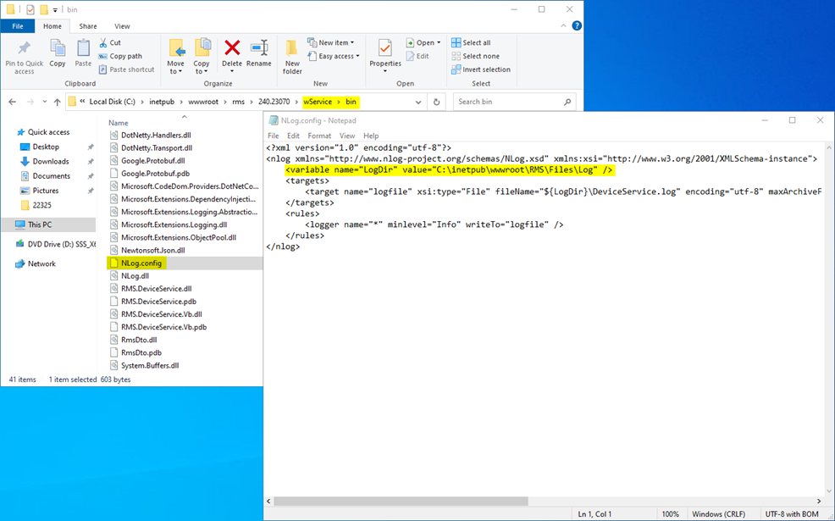The height and width of the screenshot is (521, 835).
Task: Open the Properties ribbon icon
Action: point(385,48)
